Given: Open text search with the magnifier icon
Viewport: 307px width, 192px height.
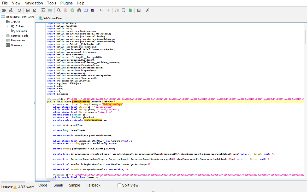Looking at the screenshot, I should [x=59, y=10].
